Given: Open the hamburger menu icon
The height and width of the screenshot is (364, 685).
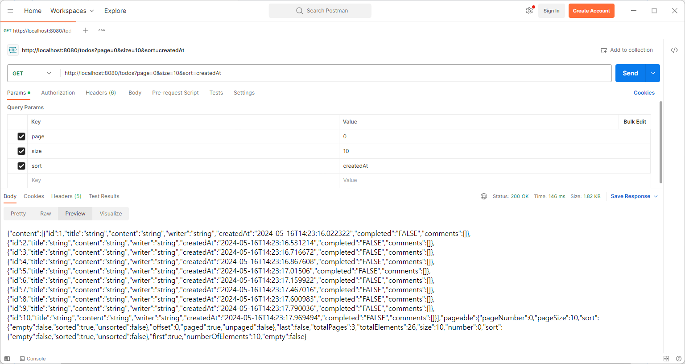Looking at the screenshot, I should (10, 11).
